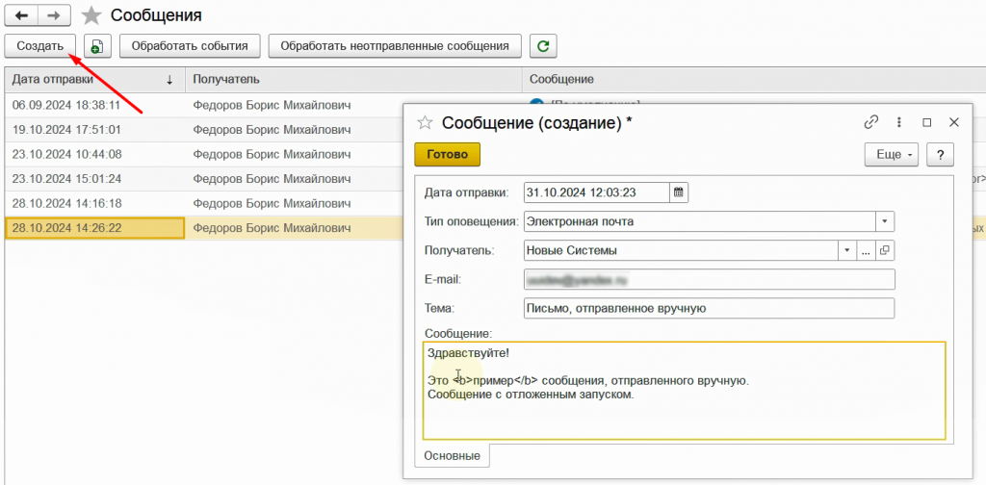Click the Создать button
Image resolution: width=986 pixels, height=485 pixels.
click(x=40, y=46)
